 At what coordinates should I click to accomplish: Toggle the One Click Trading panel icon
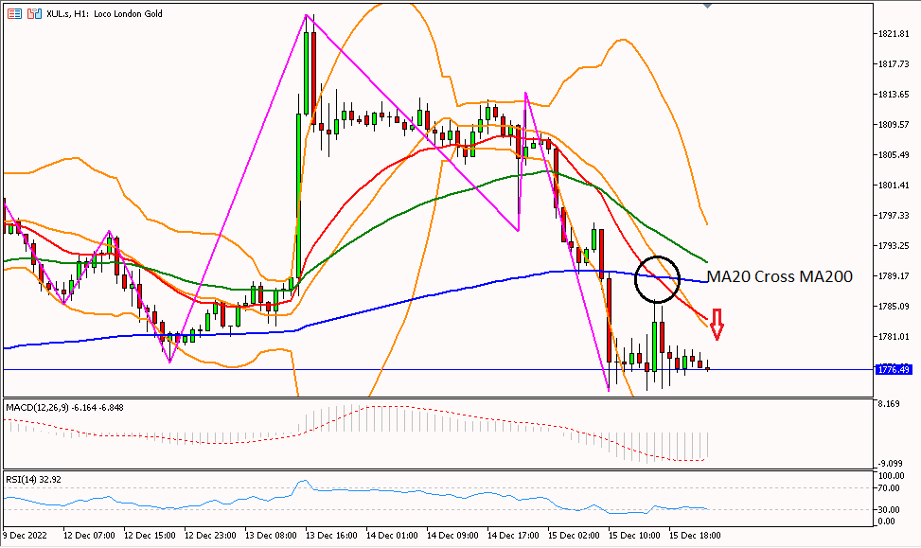click(35, 13)
